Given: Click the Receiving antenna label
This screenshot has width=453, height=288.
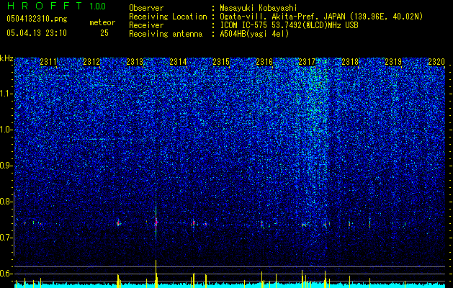Looking at the screenshot, I should point(166,34).
